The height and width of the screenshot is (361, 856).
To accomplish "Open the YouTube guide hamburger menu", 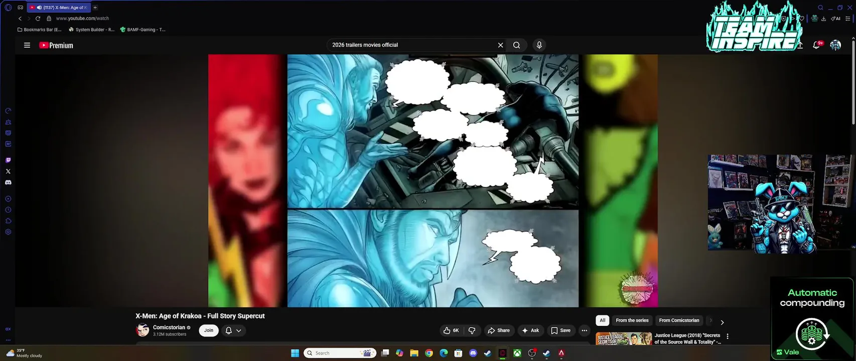I will (27, 45).
